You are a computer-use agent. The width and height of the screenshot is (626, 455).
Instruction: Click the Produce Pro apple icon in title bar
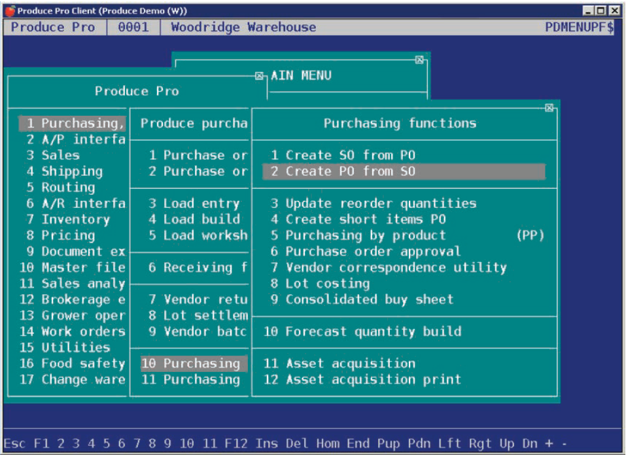[x=10, y=10]
